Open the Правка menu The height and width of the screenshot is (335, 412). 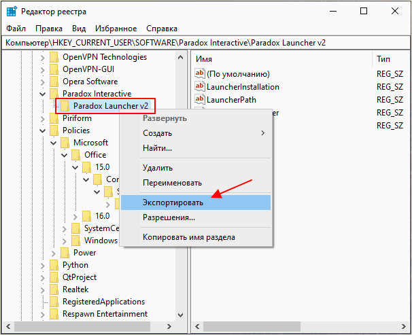49,29
